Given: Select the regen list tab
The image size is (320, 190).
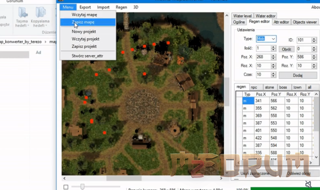Looking at the screenshot, I should (x=241, y=87).
